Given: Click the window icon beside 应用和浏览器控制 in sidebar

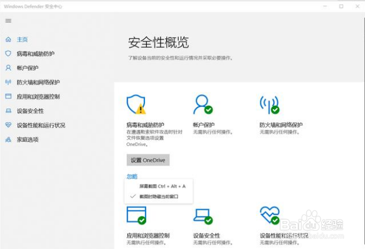Looking at the screenshot, I should 8,96.
